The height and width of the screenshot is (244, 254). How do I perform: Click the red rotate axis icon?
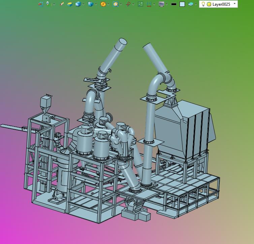[128, 4]
